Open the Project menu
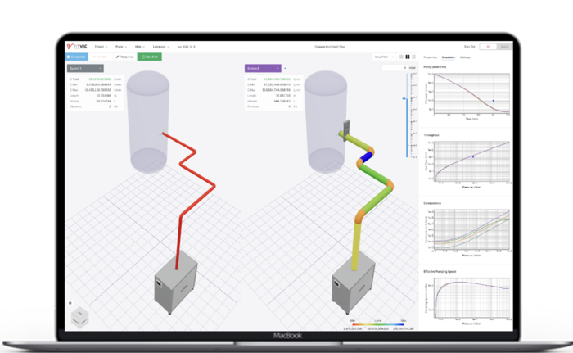Screen dimensions: 573x353 [x=100, y=48]
